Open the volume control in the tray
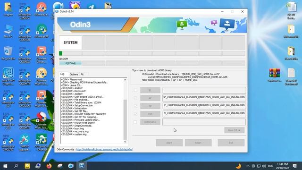 click(264, 166)
